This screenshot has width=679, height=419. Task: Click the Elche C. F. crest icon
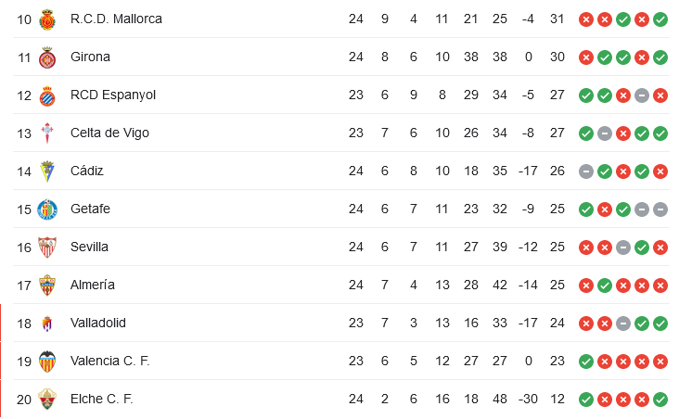(47, 400)
